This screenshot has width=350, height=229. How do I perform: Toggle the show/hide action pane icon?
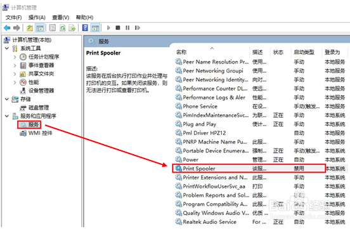pyautogui.click(x=95, y=28)
